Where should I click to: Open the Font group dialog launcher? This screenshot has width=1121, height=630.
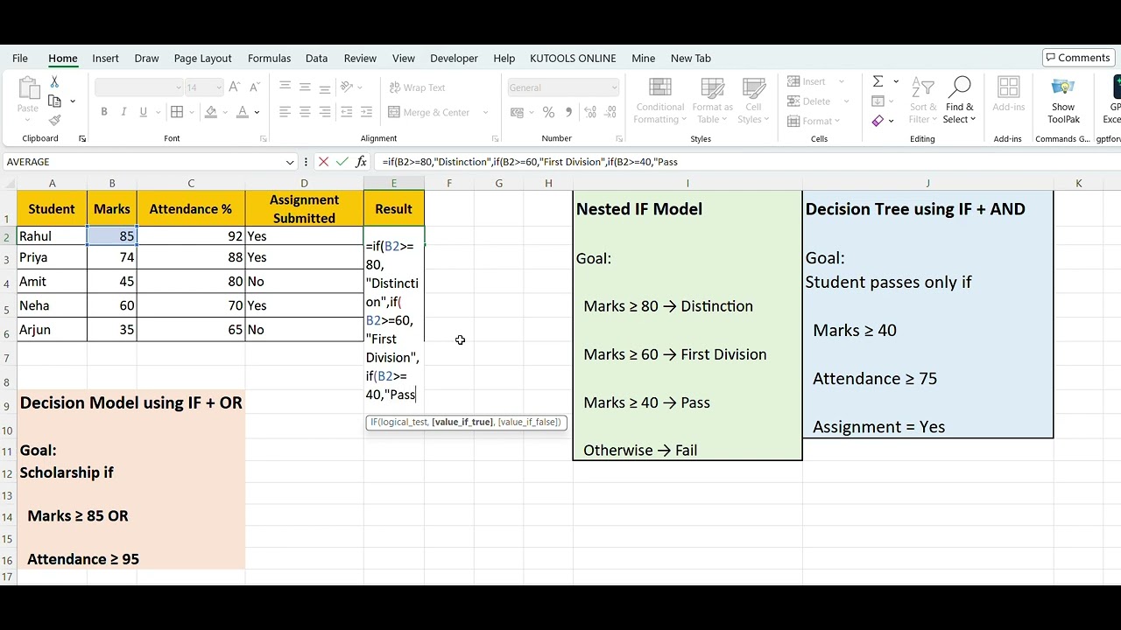pyautogui.click(x=263, y=139)
